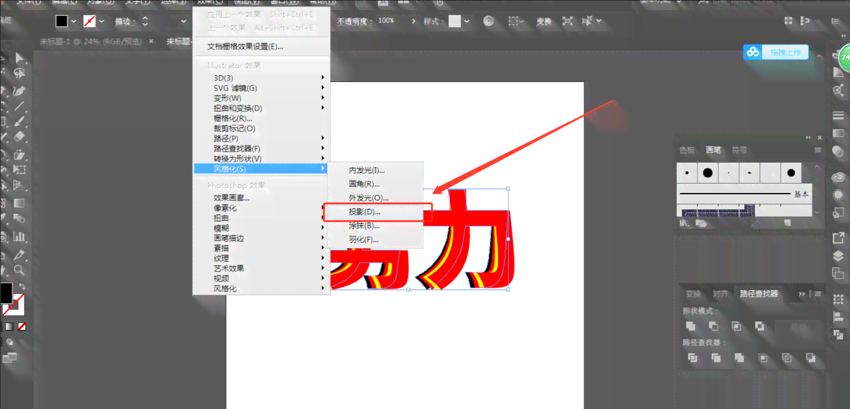Click the Crop pathfinder icon
850x409 pixels.
(x=763, y=357)
